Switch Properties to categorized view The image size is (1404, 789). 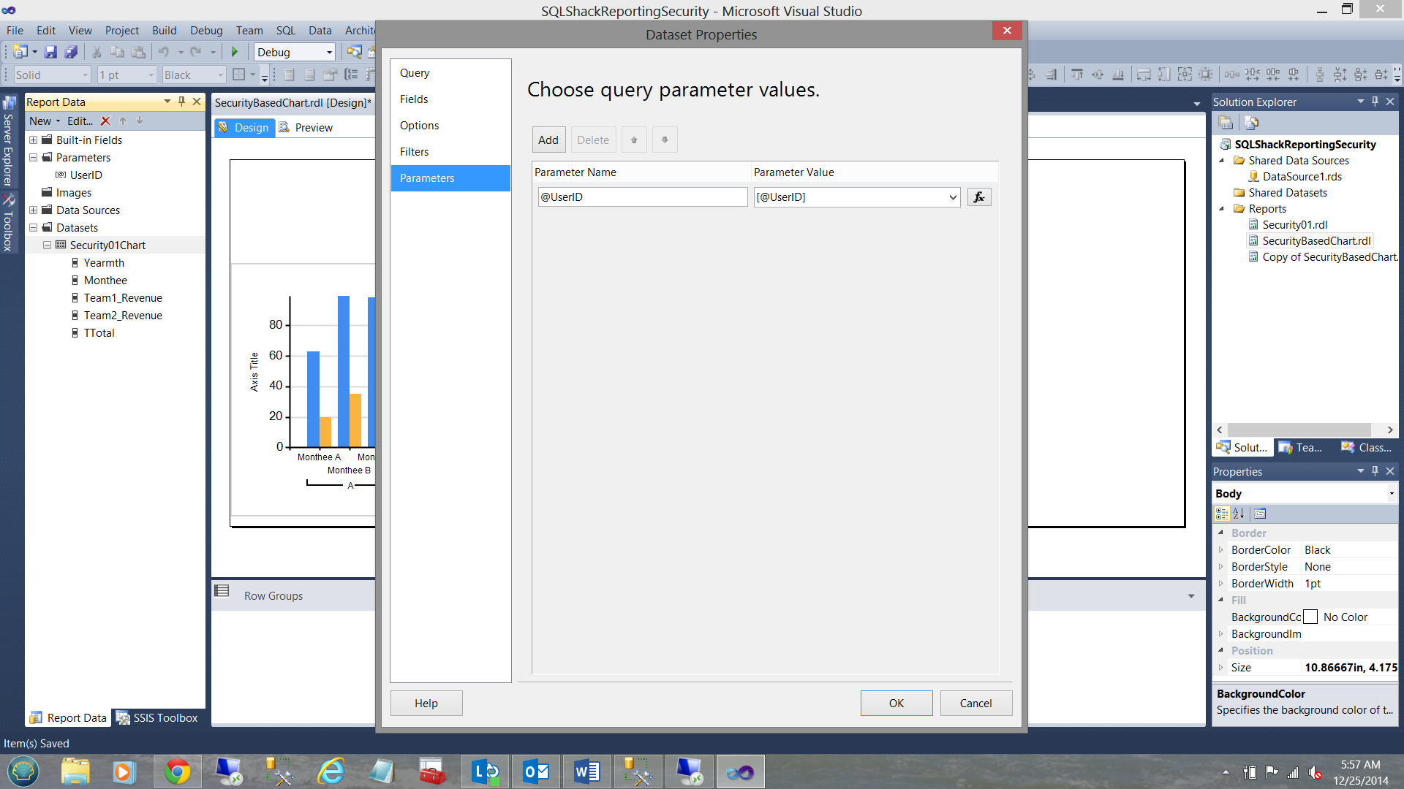[1222, 514]
